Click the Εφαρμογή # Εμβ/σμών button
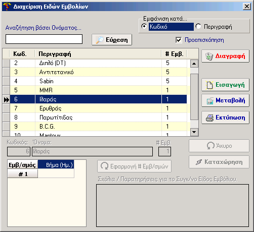The image size is (254, 232). pos(134,166)
